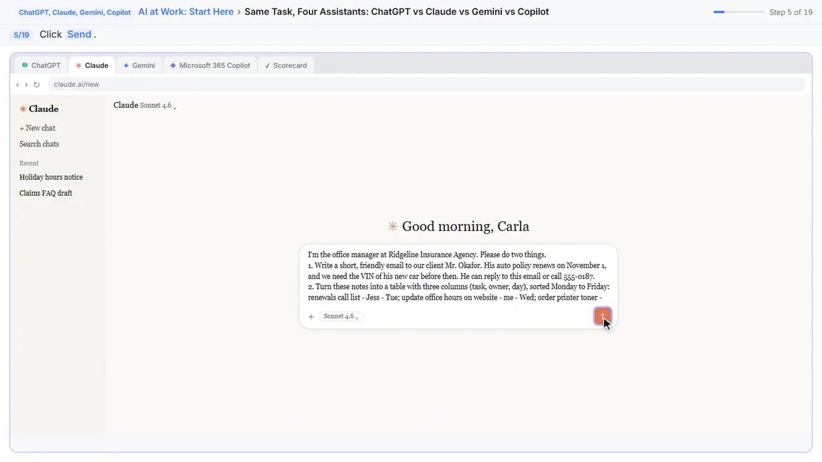The image size is (822, 462).
Task: Click the step progress bar
Action: (x=739, y=12)
